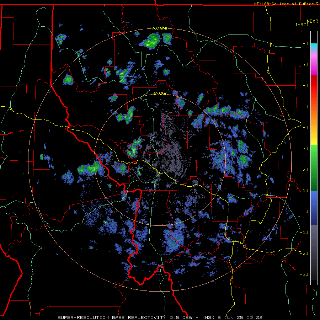
Task: Click the '10' value on dBZ scale
Action: tap(305, 191)
